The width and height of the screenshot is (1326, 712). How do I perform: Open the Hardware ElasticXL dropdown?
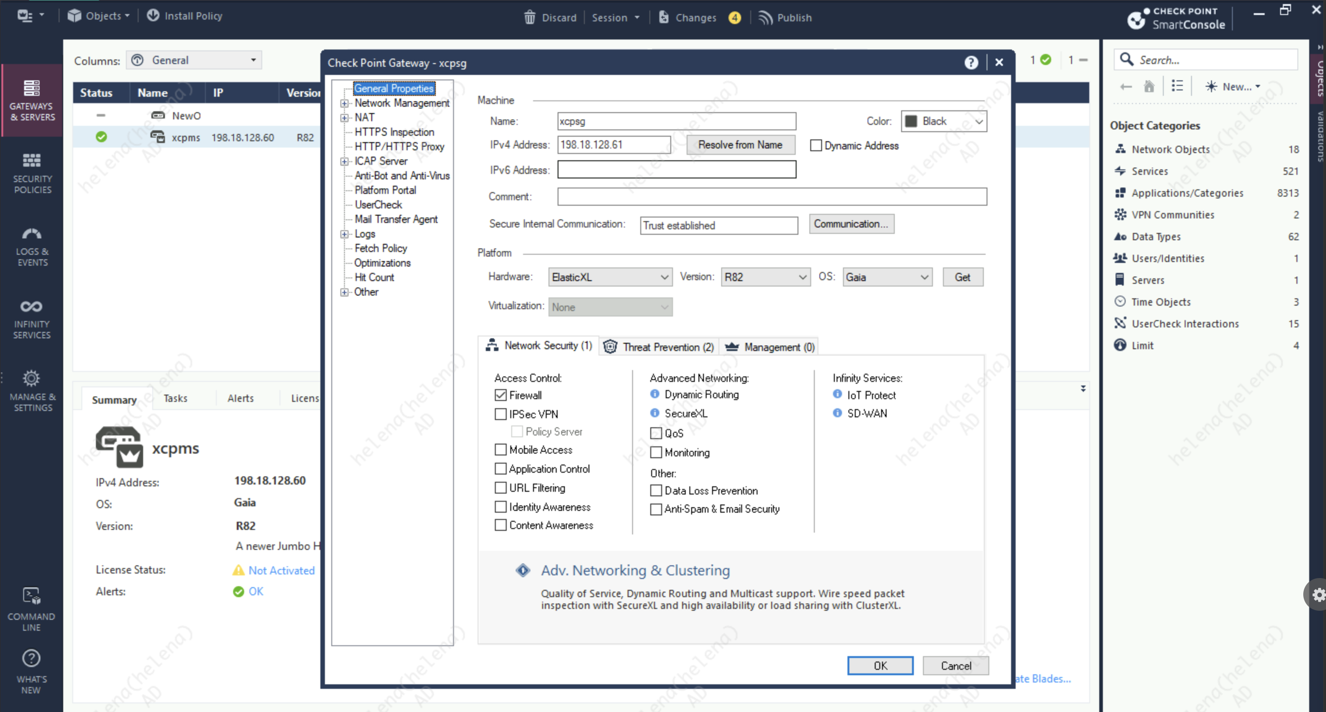coord(610,277)
